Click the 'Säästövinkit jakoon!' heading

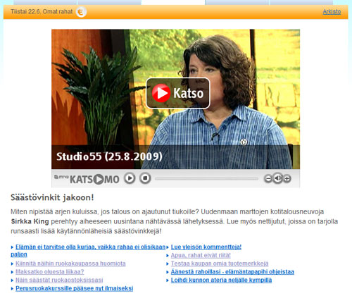point(52,197)
